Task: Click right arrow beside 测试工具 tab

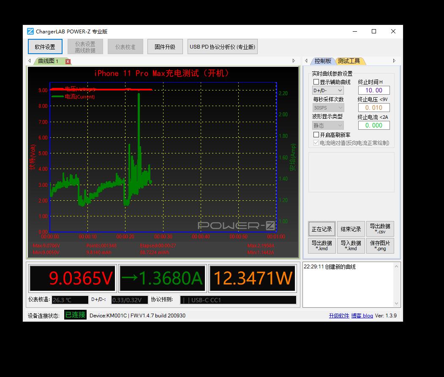Action: pos(394,61)
